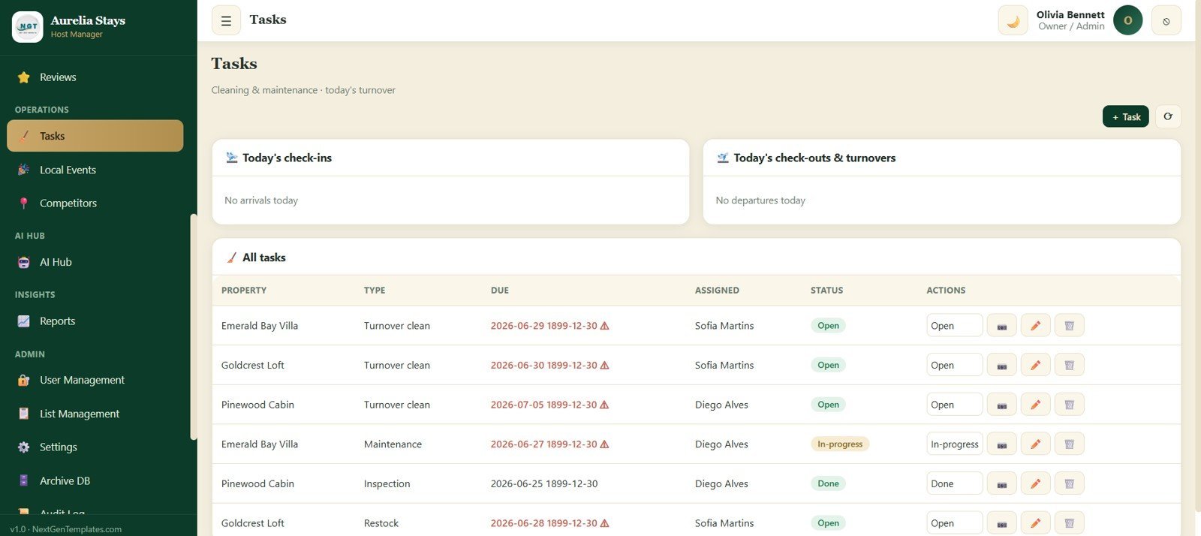
Task: Click the Done status badge
Action: (828, 483)
